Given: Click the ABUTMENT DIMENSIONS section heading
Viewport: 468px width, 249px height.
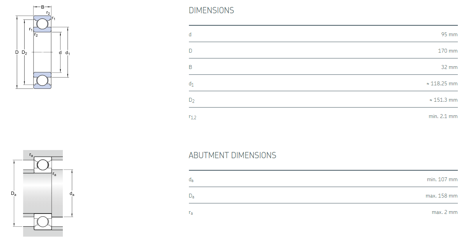Looking at the screenshot, I should pos(232,155).
